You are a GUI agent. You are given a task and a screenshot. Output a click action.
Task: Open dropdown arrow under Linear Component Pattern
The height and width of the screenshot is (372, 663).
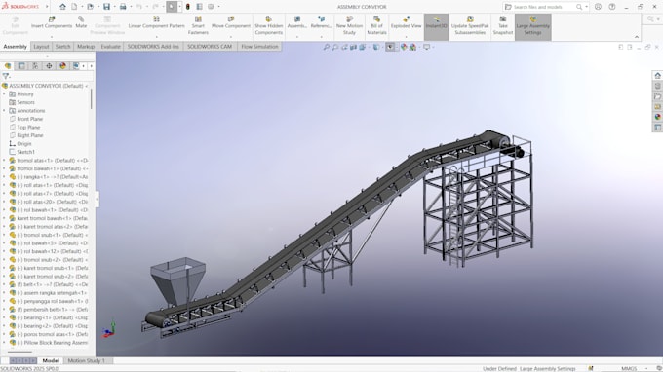pos(156,37)
